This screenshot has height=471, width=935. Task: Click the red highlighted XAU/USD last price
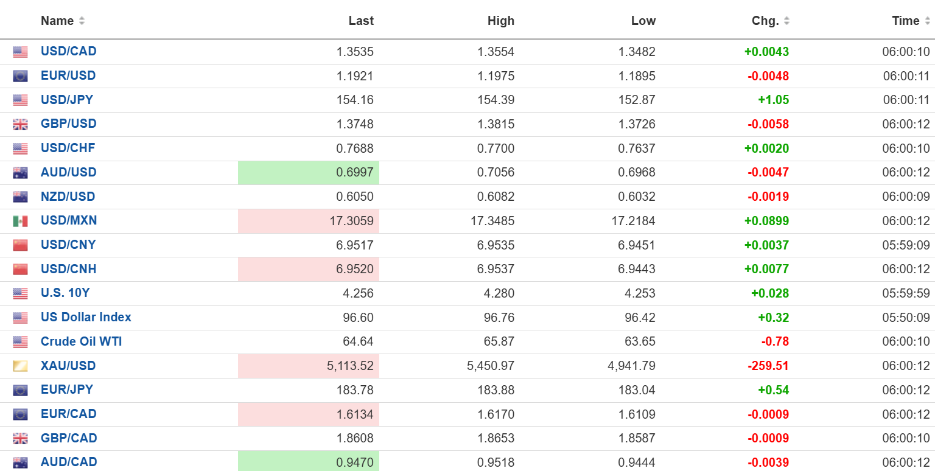348,366
